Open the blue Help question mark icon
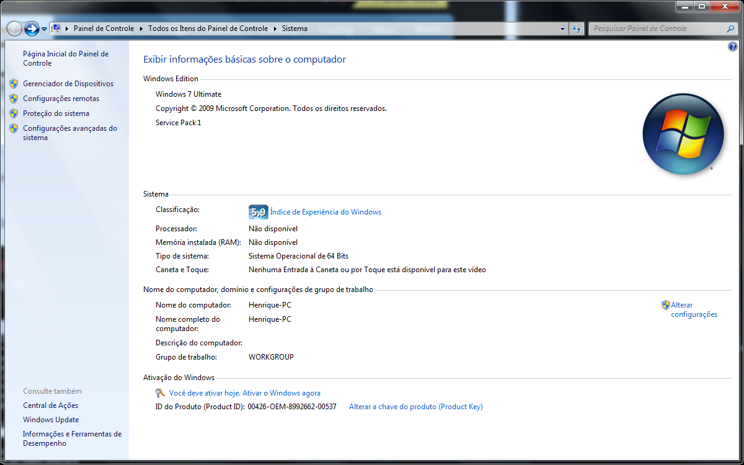The width and height of the screenshot is (744, 465). point(733,46)
